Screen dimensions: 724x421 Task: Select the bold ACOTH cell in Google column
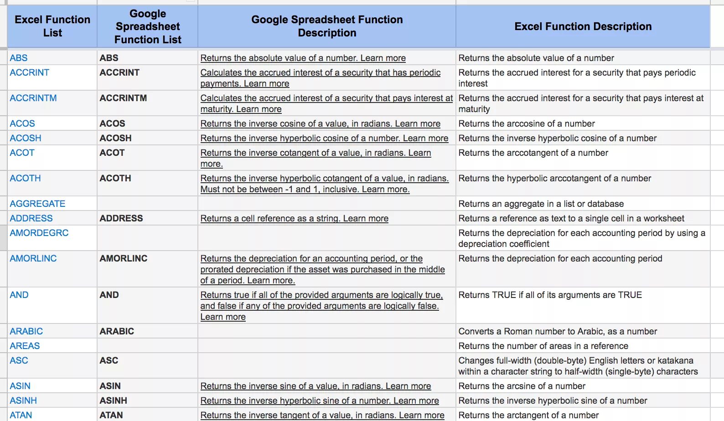148,183
